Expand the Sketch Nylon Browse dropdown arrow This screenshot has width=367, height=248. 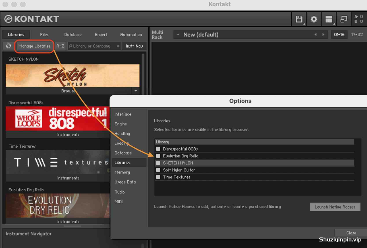tap(136, 91)
